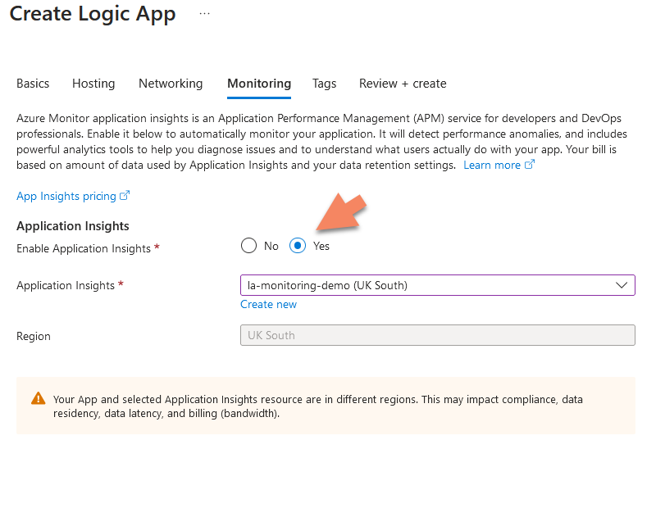The image size is (665, 508).
Task: Select Yes for Enable Application Insights
Action: click(x=298, y=246)
